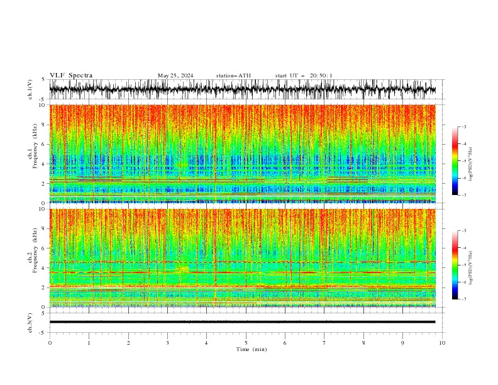Click the upper PSD color scale bar

[455, 161]
